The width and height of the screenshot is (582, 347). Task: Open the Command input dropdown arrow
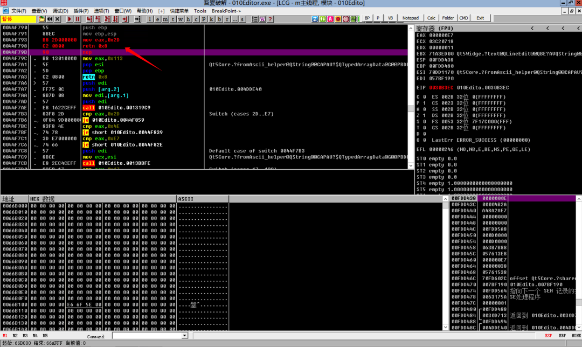[184, 336]
